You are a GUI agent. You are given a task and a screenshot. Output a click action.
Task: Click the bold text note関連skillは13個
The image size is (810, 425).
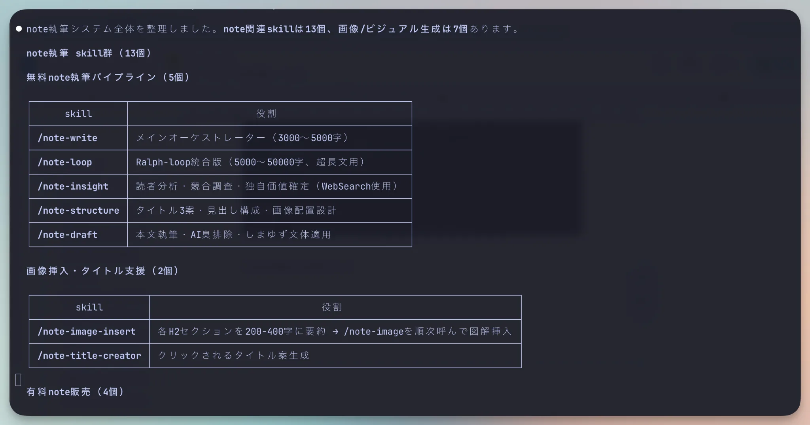[274, 29]
